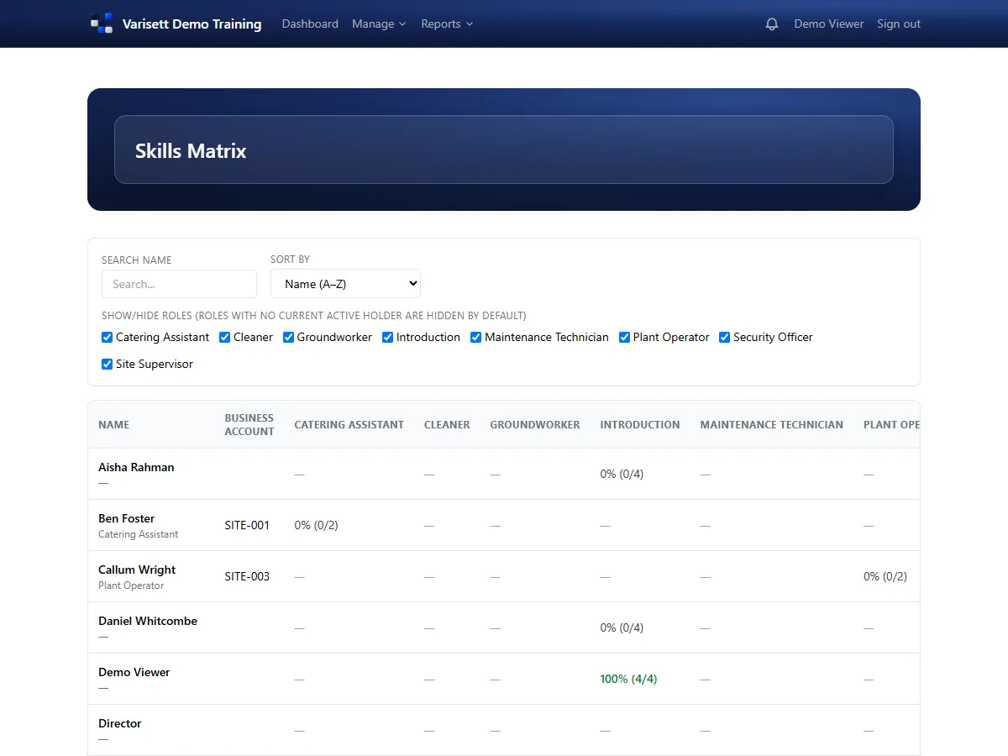Click the Introduction column header
The image size is (1008, 756).
click(640, 425)
